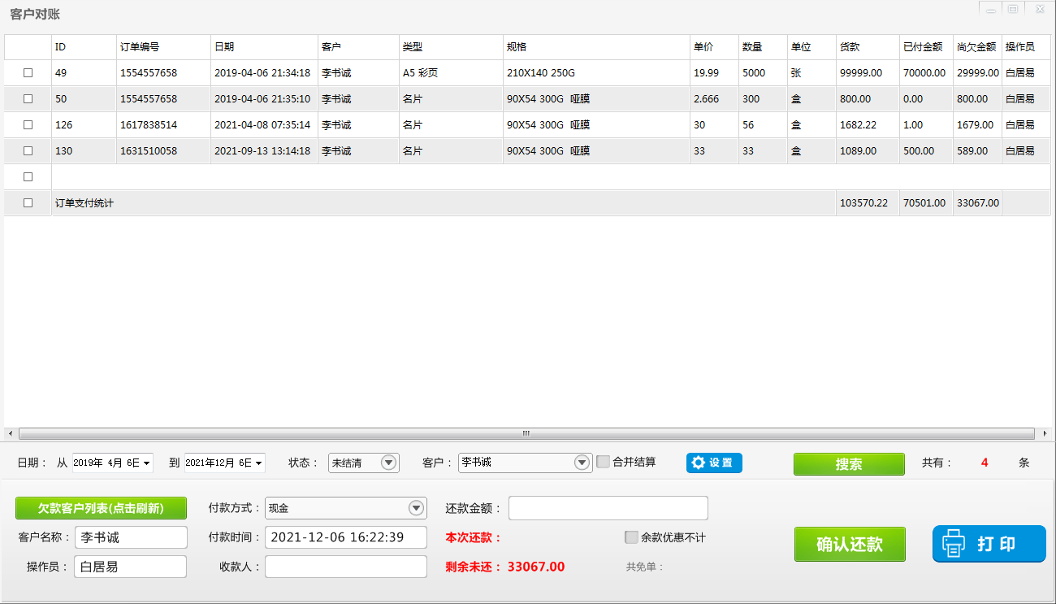Click the printer Print button
Viewport: 1056px width, 604px height.
coord(989,544)
